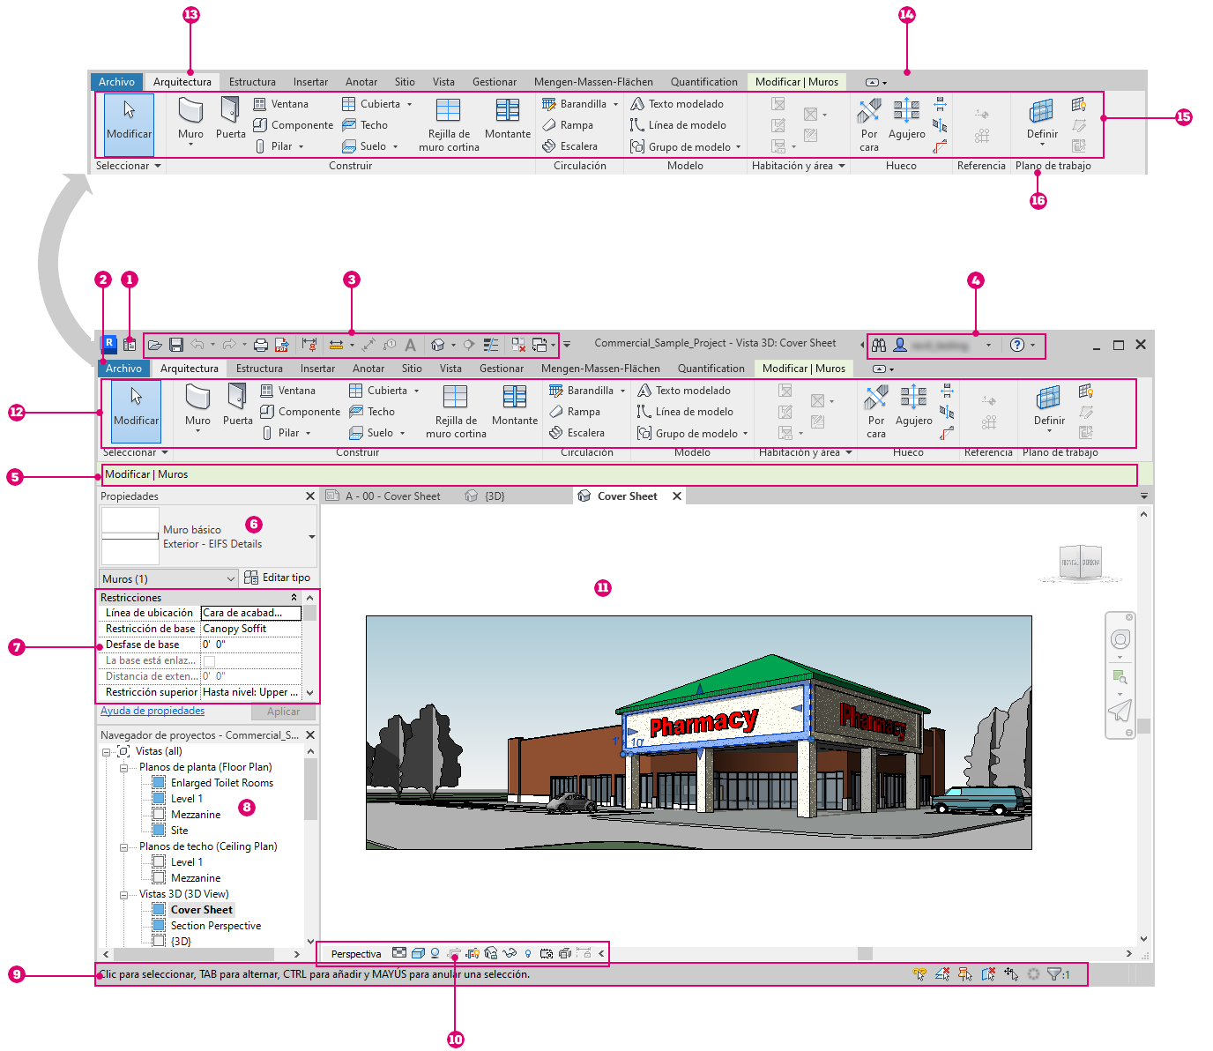Image resolution: width=1213 pixels, height=1051 pixels.
Task: Open the navigation wheel in the drawing area
Action: [1120, 639]
